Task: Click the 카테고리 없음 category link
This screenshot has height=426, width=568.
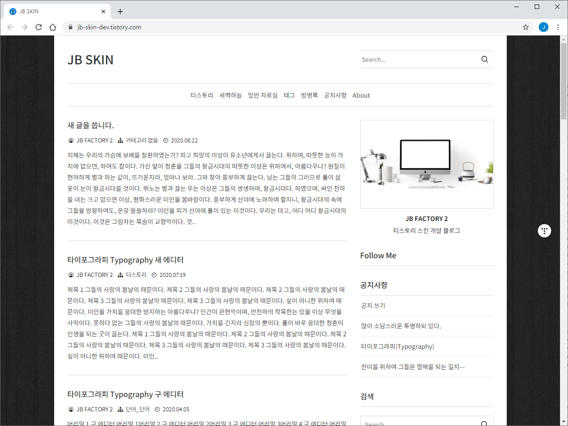Action: (x=142, y=140)
